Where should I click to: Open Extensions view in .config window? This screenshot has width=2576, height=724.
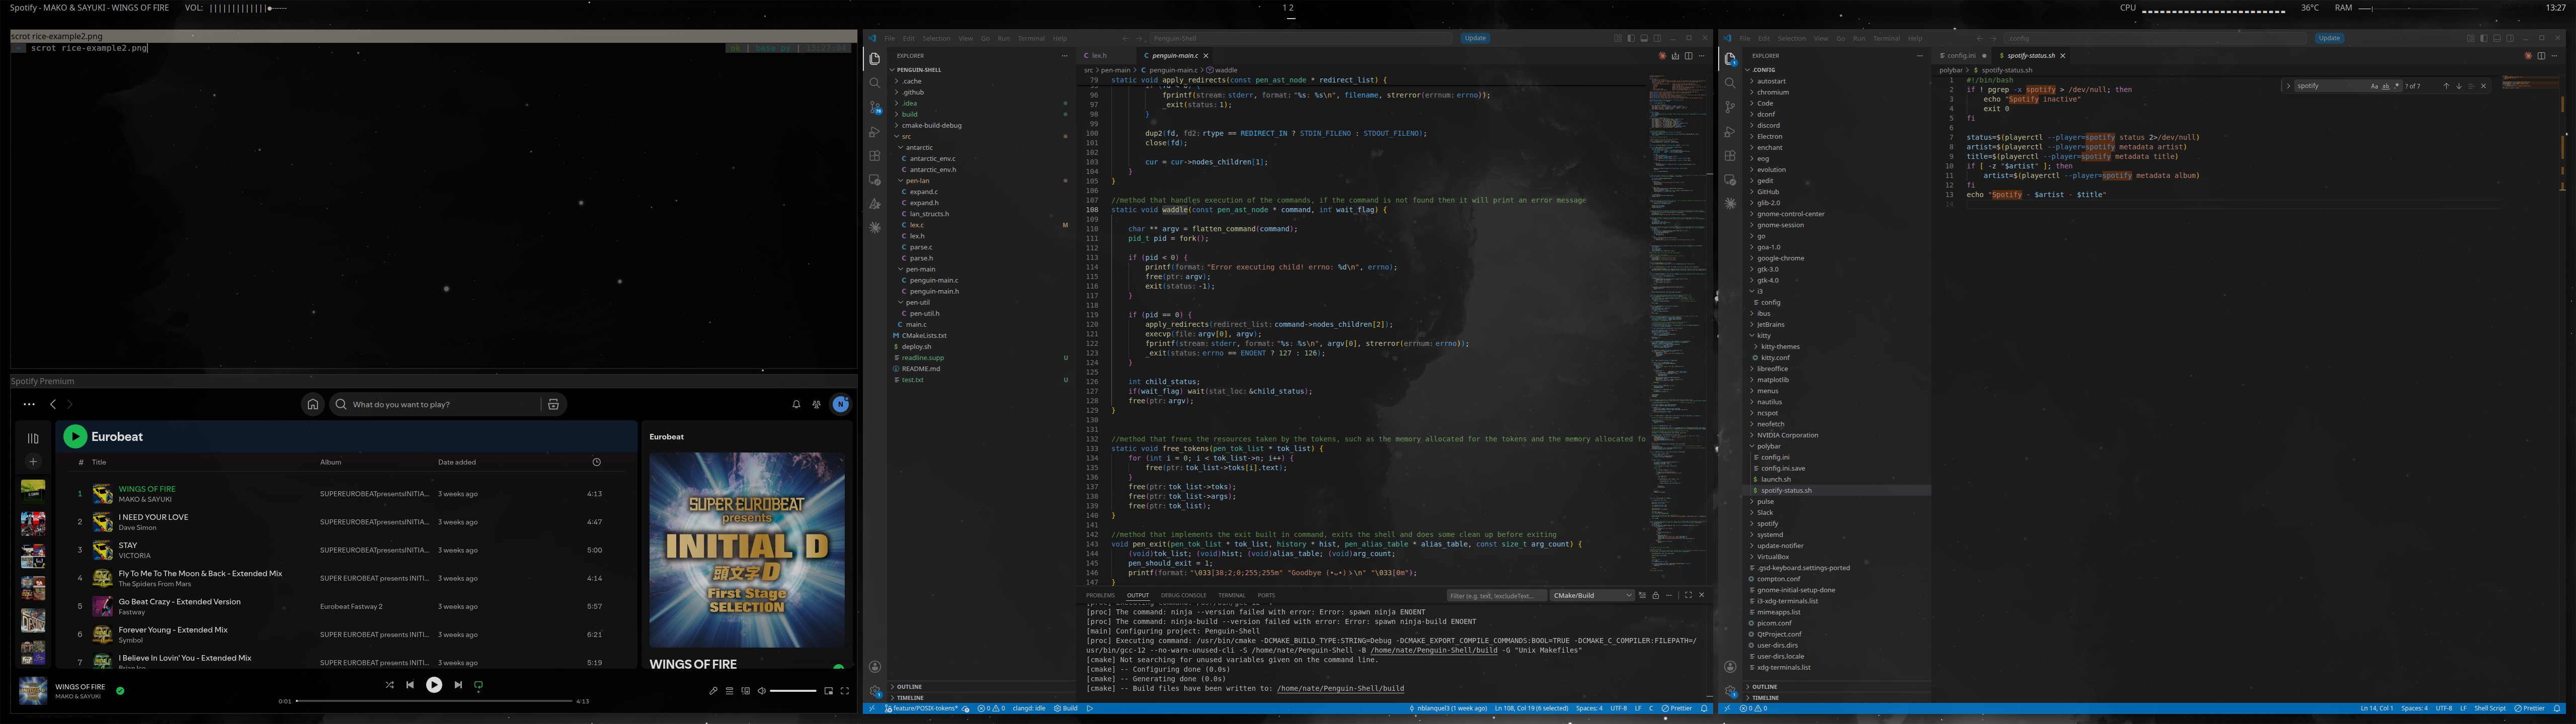(x=1730, y=155)
